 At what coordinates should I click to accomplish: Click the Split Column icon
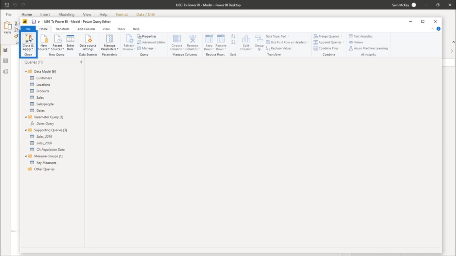coord(246,39)
